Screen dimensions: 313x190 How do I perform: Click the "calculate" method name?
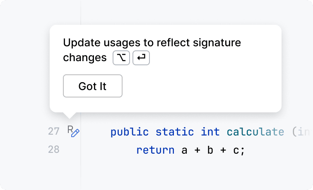coord(255,132)
